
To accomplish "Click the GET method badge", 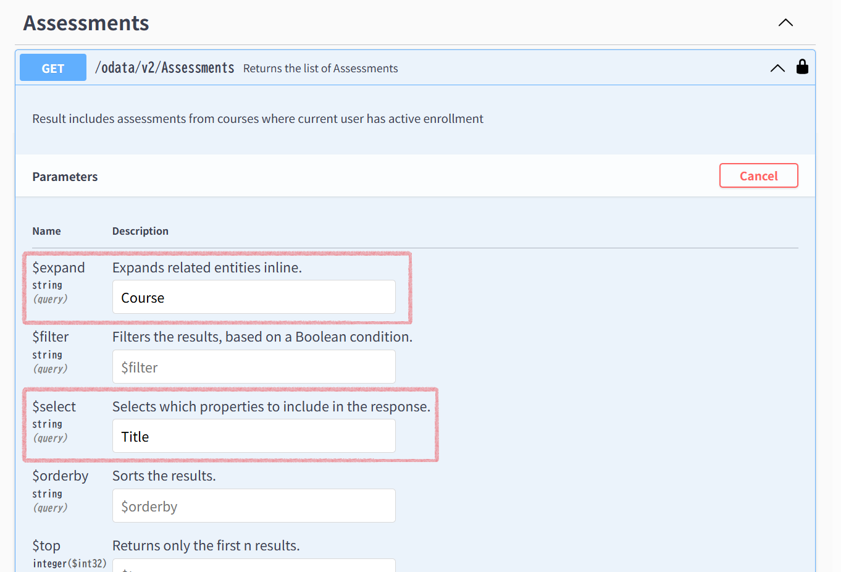I will (x=53, y=67).
